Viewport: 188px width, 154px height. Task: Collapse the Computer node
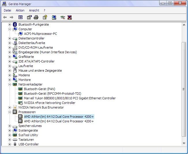(x=10, y=29)
